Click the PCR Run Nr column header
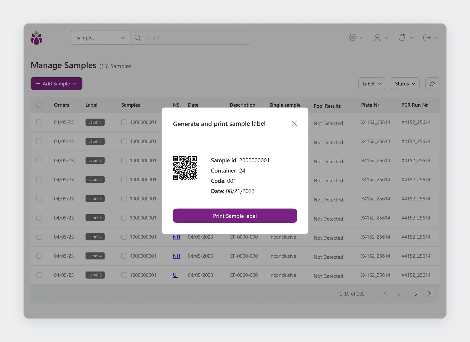The width and height of the screenshot is (470, 342). tap(414, 105)
